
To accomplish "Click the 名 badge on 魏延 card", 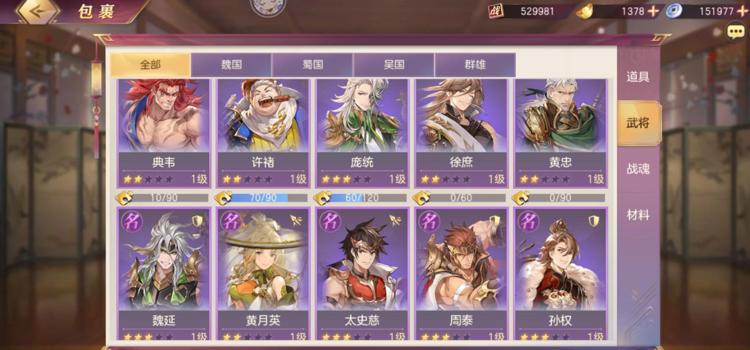I will (131, 221).
